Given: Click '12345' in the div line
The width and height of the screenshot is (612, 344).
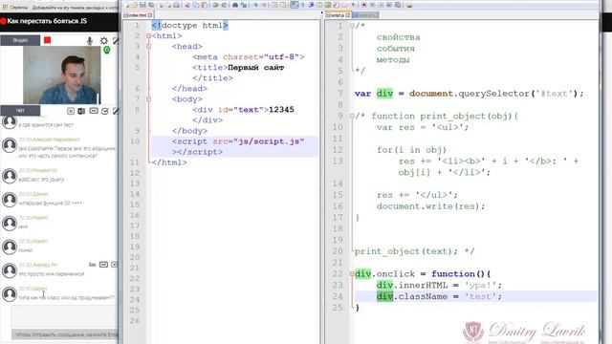Looking at the screenshot, I should coord(281,110).
